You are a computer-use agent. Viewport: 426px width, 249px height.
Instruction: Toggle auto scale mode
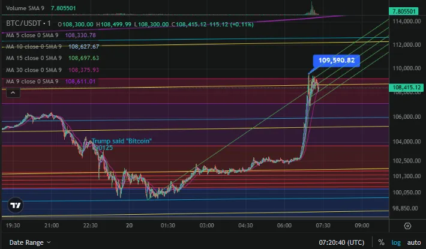(414, 242)
